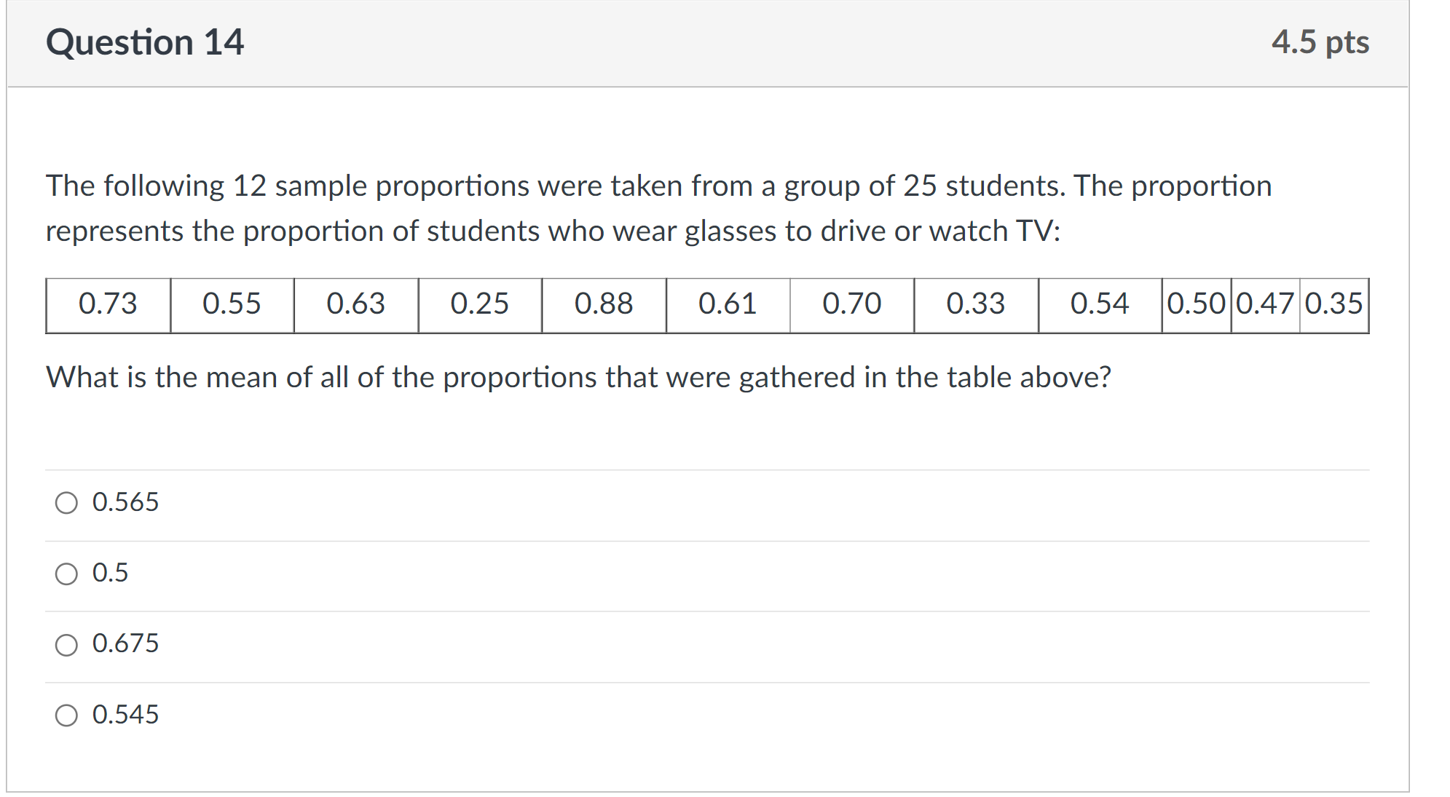
Task: Click the 0.70 table cell
Action: 852,305
